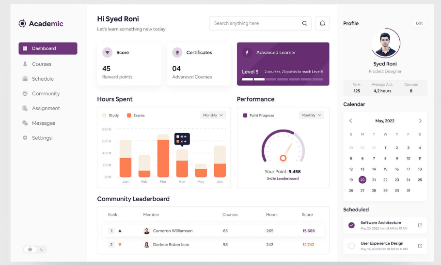The width and height of the screenshot is (441, 265).
Task: Click Syed Roni's profile photo
Action: click(x=385, y=44)
